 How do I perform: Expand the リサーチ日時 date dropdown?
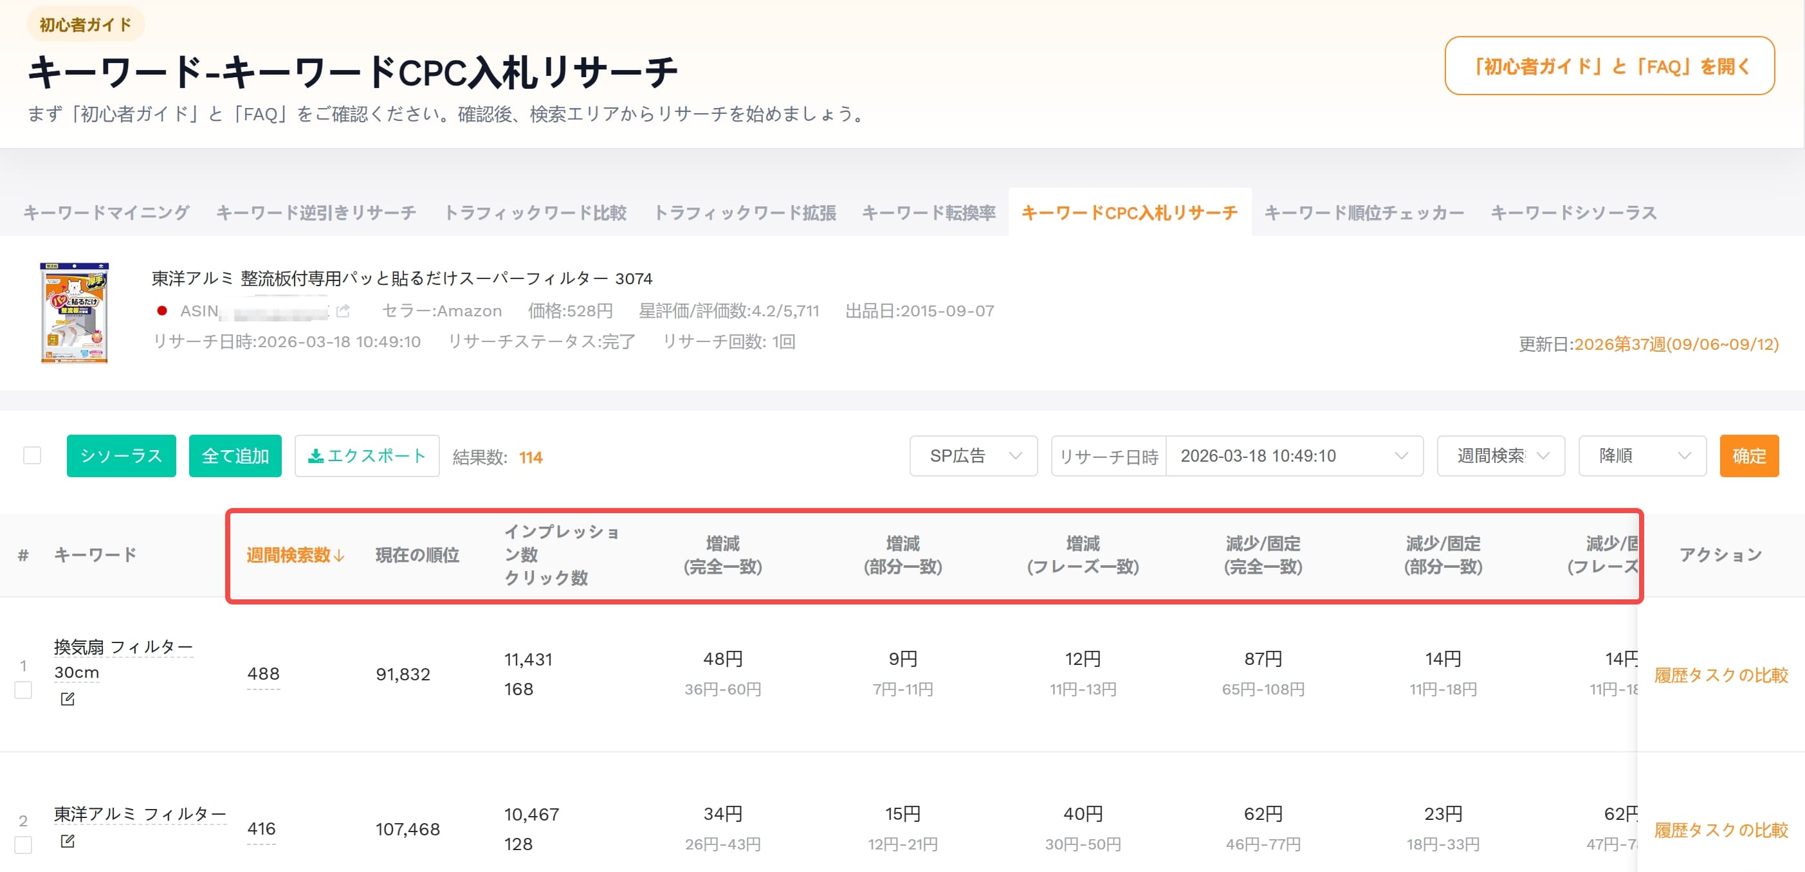(x=1294, y=456)
